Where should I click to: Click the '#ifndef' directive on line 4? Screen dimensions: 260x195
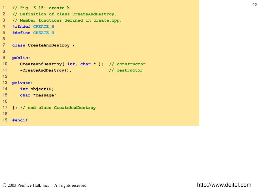click(21, 26)
